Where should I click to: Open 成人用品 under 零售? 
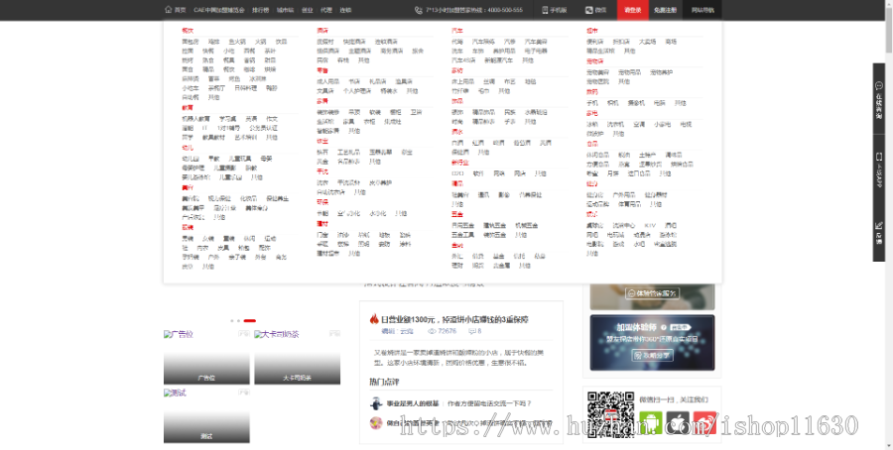[328, 82]
